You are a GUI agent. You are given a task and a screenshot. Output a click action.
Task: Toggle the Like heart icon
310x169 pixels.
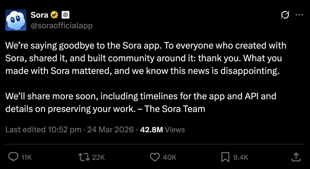click(155, 157)
